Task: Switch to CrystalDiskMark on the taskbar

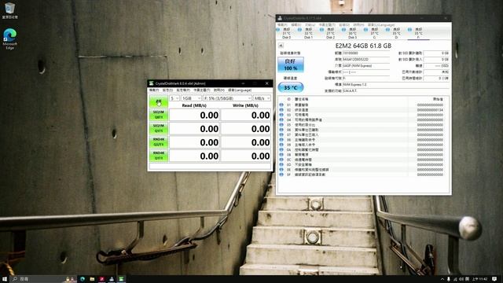Action: [121, 279]
